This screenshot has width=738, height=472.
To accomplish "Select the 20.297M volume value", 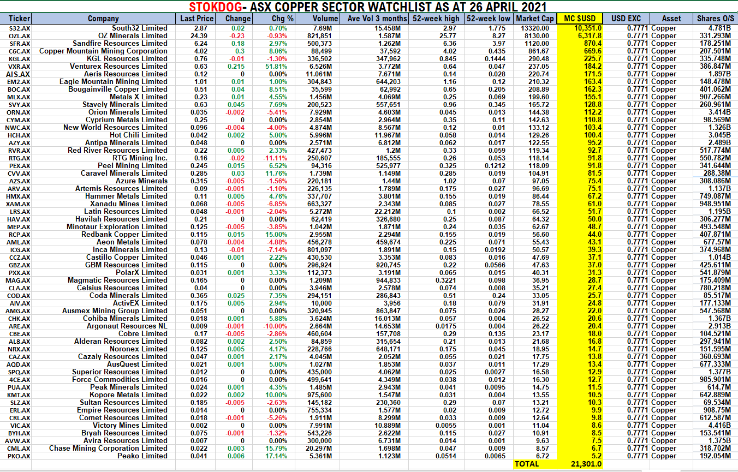I will 319,448.
